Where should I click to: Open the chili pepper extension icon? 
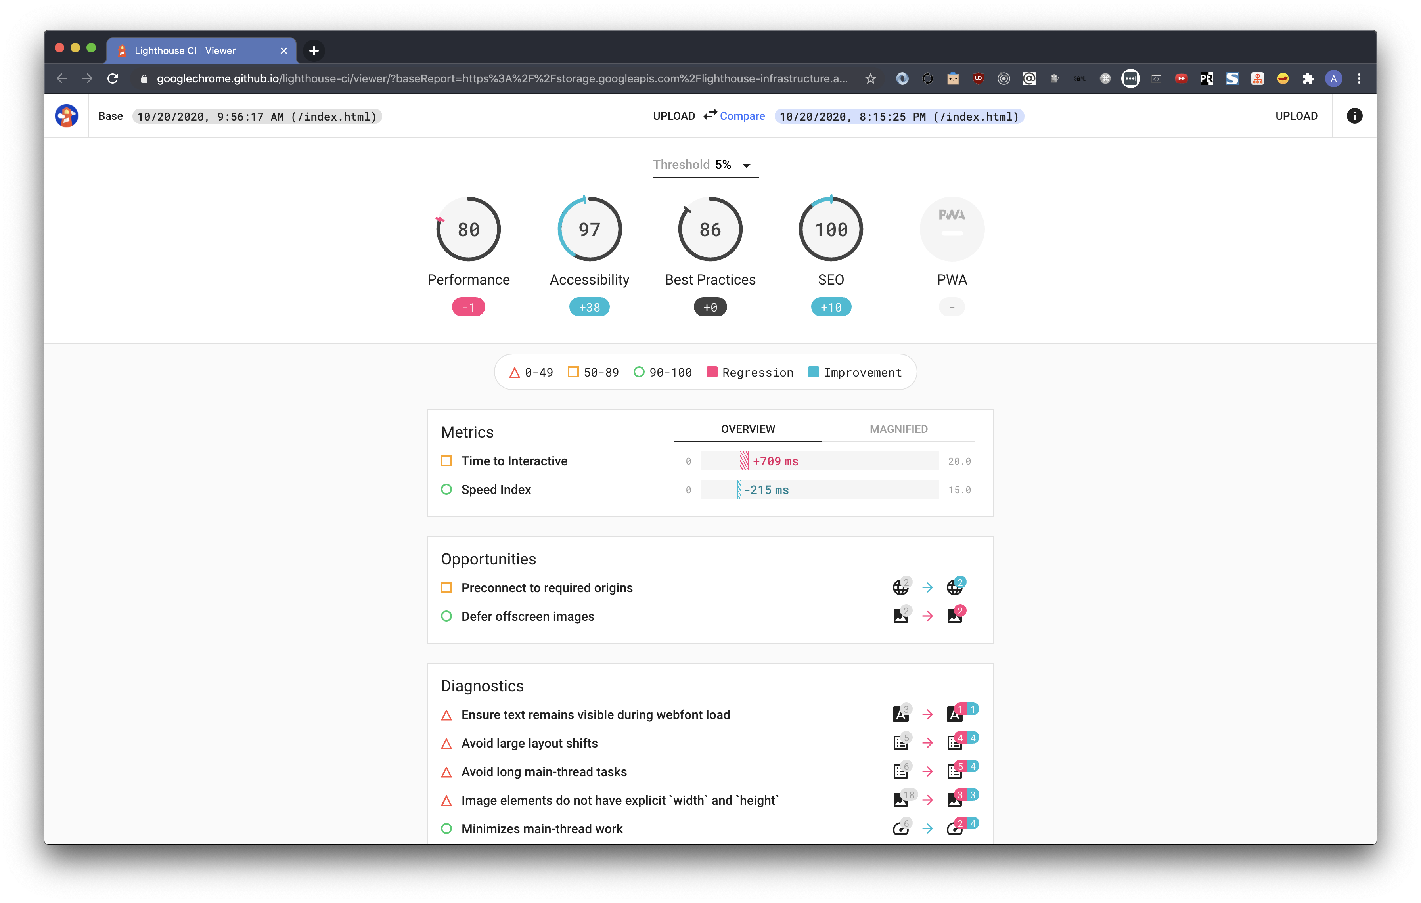tap(1282, 78)
